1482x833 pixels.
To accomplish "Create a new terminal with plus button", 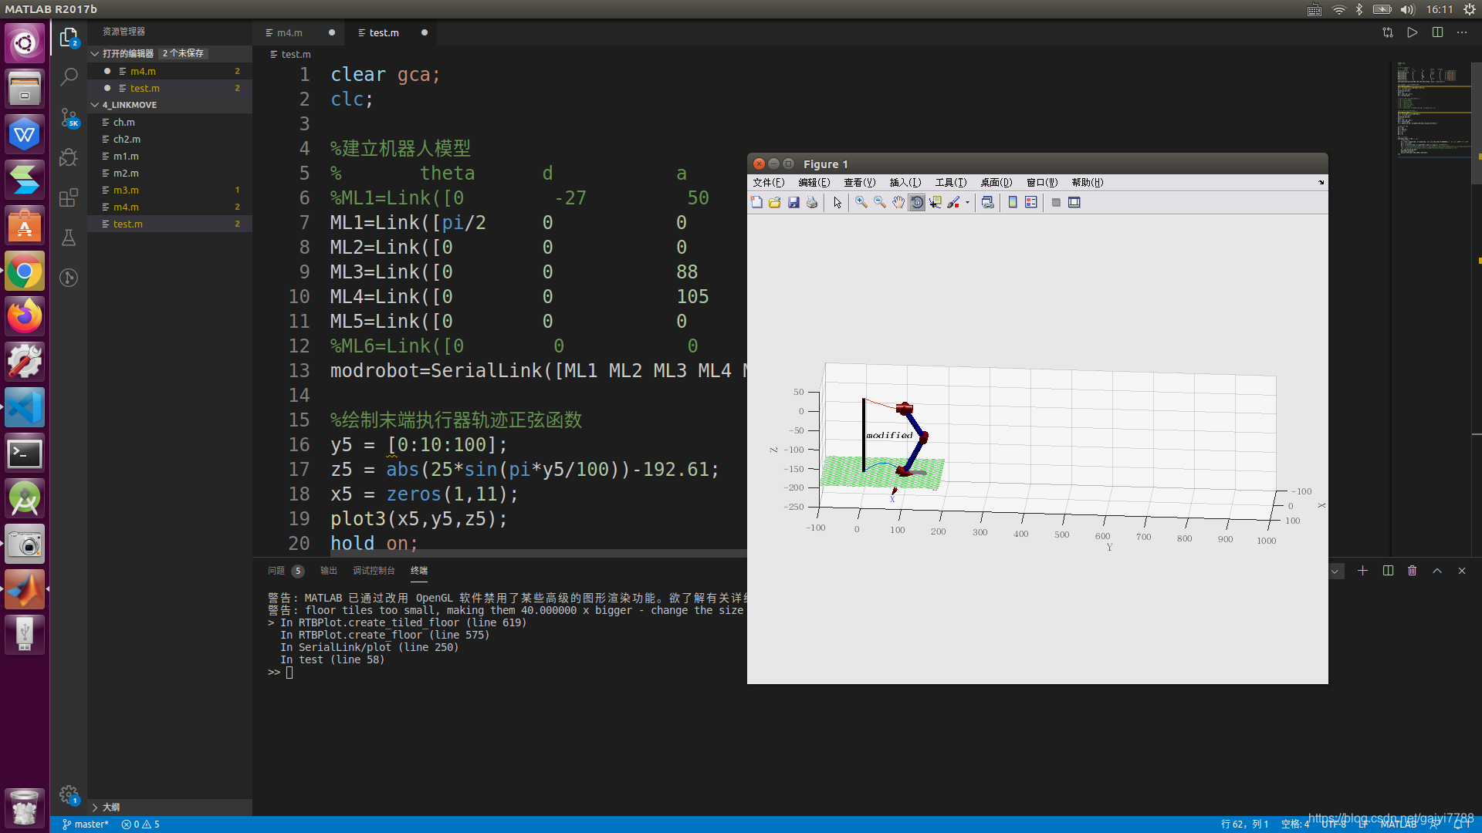I will click(x=1362, y=571).
